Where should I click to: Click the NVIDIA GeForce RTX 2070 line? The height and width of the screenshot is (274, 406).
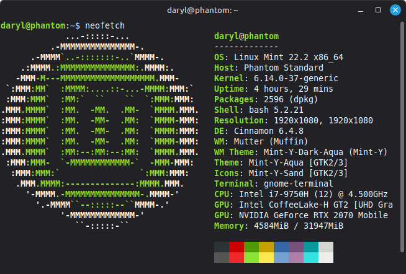pyautogui.click(x=301, y=215)
